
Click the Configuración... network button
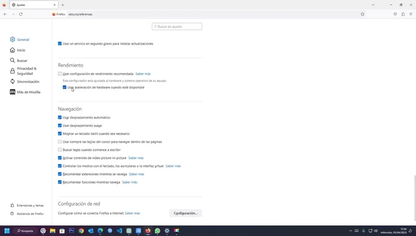pos(186,213)
